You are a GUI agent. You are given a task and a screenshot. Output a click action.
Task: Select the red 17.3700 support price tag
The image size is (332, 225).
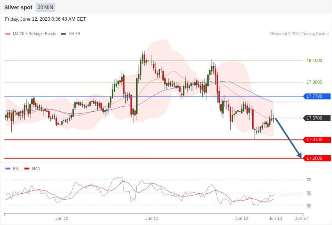[317, 140]
